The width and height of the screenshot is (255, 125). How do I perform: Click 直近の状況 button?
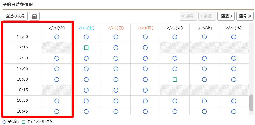[x=15, y=16]
